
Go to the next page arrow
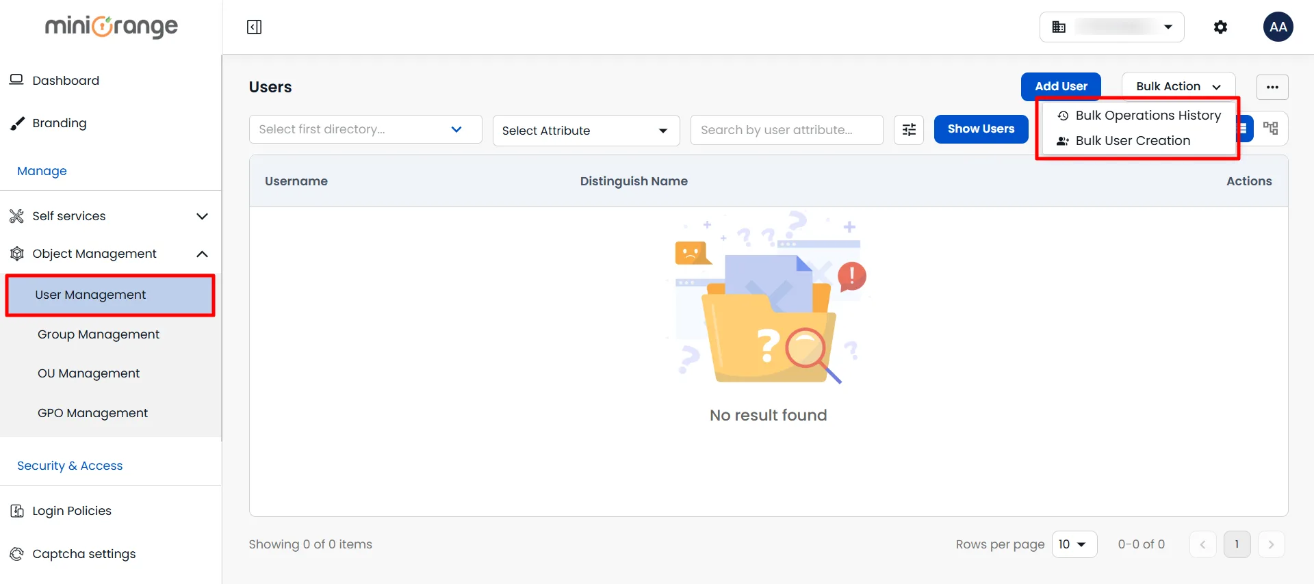(x=1271, y=544)
